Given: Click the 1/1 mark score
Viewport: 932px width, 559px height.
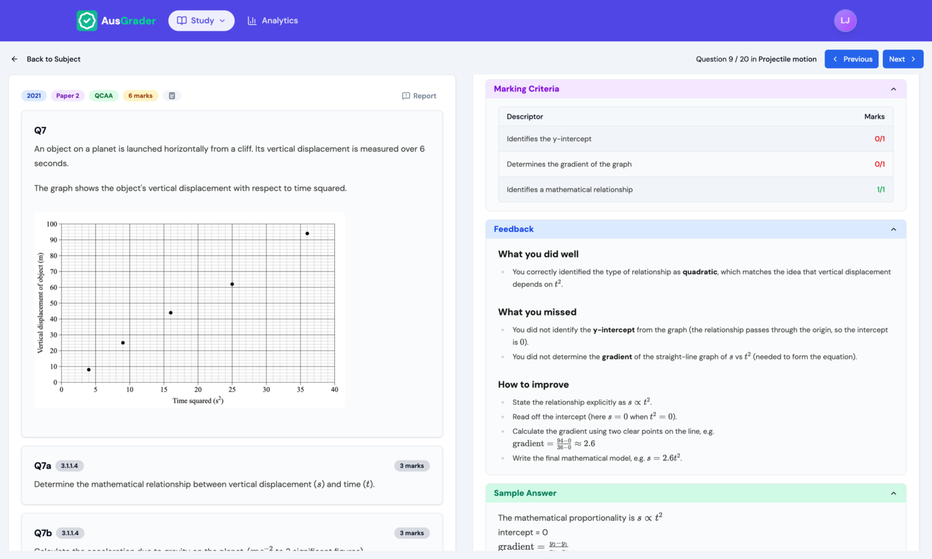Looking at the screenshot, I should click(881, 190).
